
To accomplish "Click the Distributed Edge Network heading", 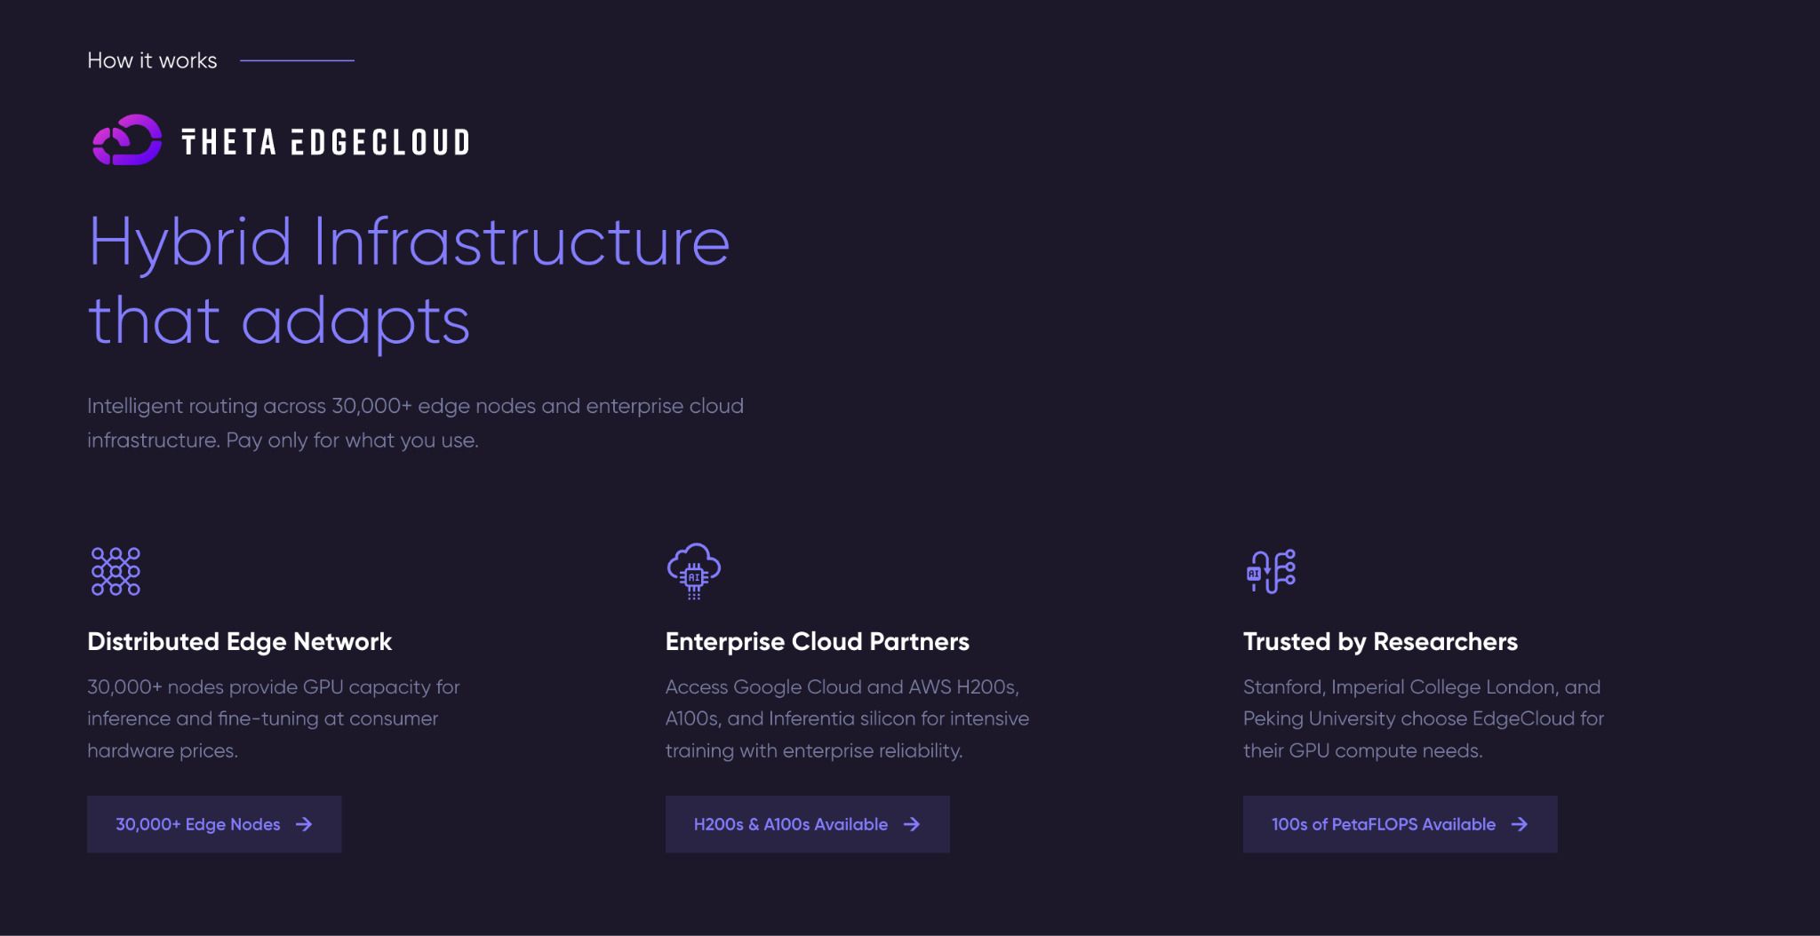I will pyautogui.click(x=239, y=641).
